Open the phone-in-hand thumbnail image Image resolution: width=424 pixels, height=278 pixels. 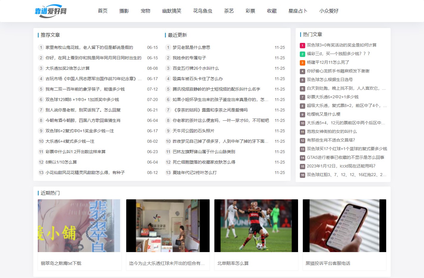coord(344,226)
